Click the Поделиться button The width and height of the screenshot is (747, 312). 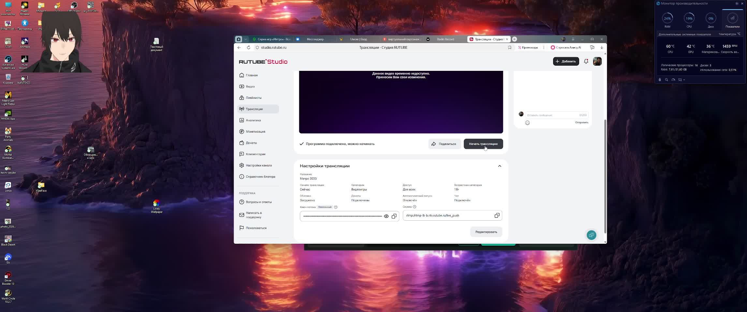444,144
